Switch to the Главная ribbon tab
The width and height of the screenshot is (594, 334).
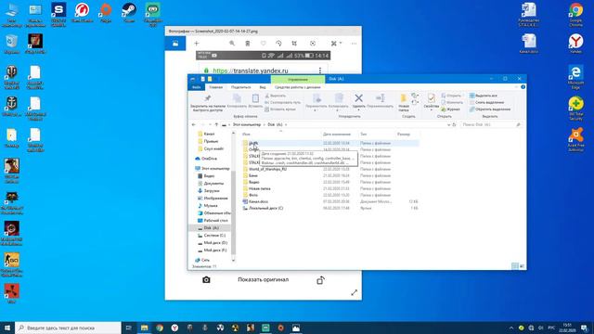pos(216,87)
